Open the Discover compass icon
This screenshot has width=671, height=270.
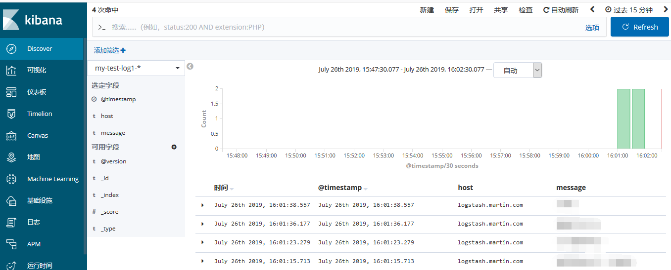pos(11,49)
